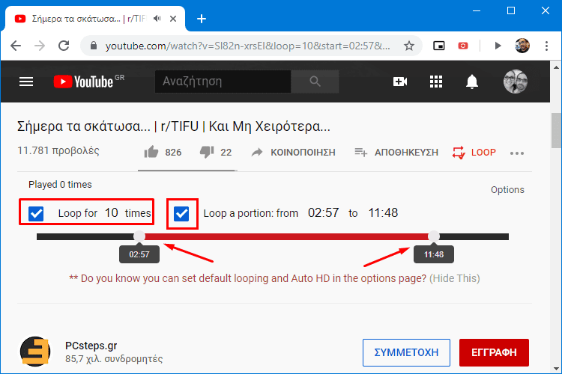
Task: Bookmark this page with the star icon
Action: coord(408,46)
